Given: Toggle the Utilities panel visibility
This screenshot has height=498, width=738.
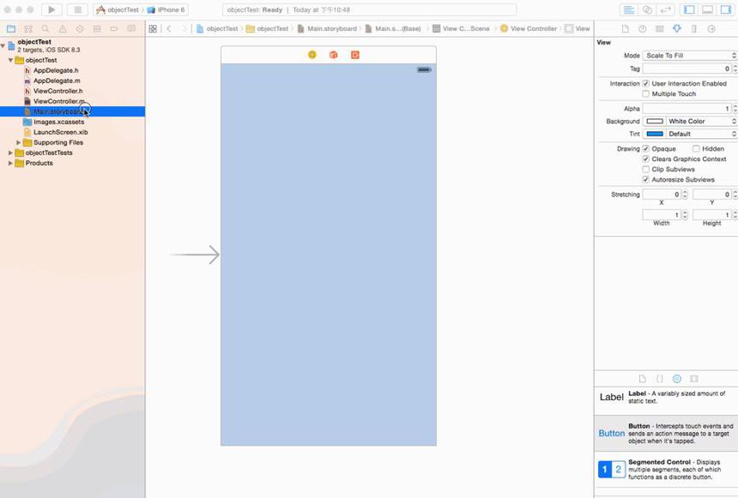Looking at the screenshot, I should tap(725, 9).
